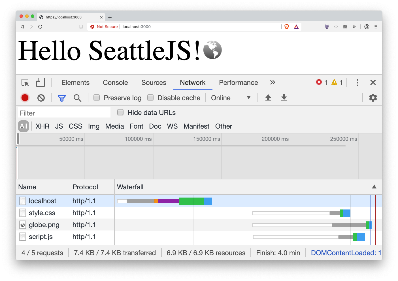Enable Hide data URLs checkbox
398x281 pixels.
click(121, 112)
